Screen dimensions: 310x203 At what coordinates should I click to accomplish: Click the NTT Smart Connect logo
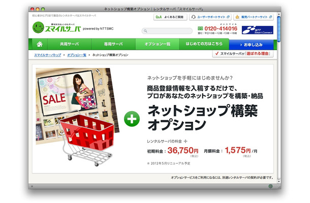click(258, 30)
